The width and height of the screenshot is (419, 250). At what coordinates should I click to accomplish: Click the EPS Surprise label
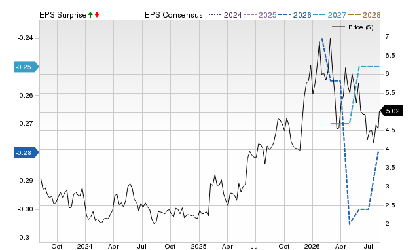(63, 15)
